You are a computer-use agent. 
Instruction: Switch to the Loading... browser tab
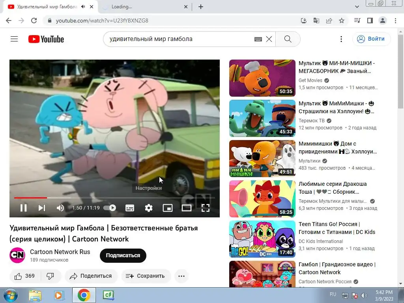click(145, 7)
